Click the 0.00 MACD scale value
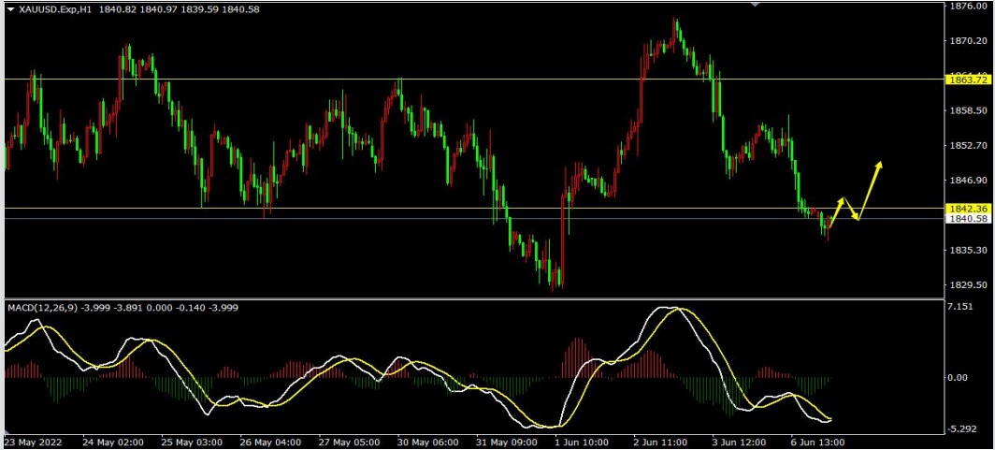Viewport: 995px width, 450px height. click(959, 378)
